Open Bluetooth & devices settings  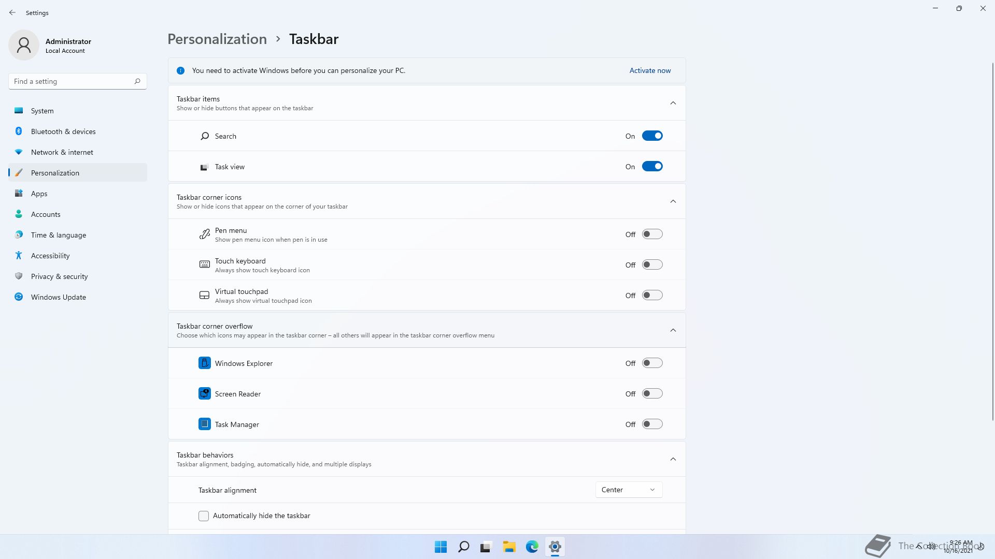[78, 131]
